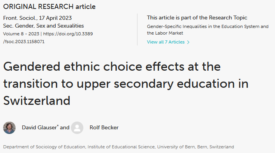This screenshot has height=153, width=275.
Task: Click the chevron next to View all Articles
Action: [x=188, y=42]
